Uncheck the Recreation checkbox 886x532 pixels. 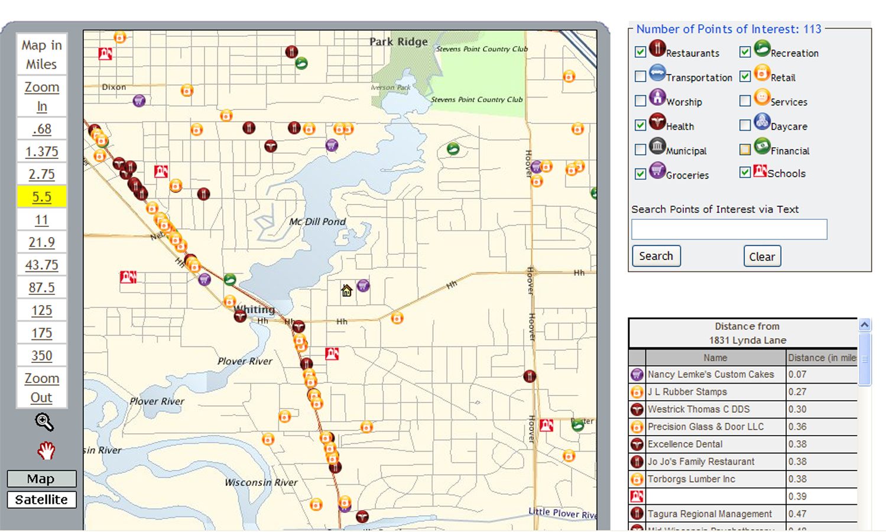[x=745, y=52]
